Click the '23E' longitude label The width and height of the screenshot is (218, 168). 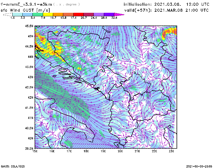click(171, 151)
